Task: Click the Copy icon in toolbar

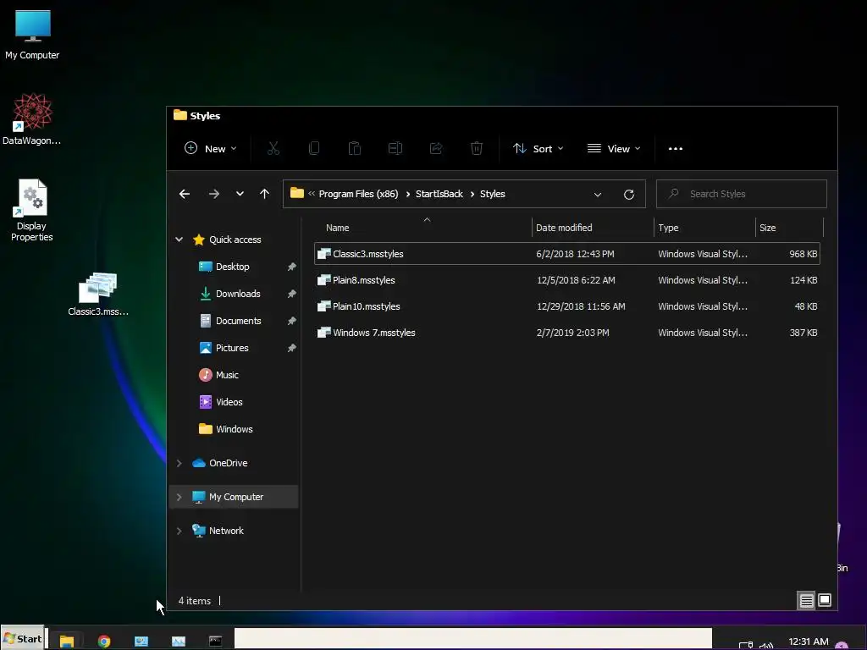Action: pos(313,148)
